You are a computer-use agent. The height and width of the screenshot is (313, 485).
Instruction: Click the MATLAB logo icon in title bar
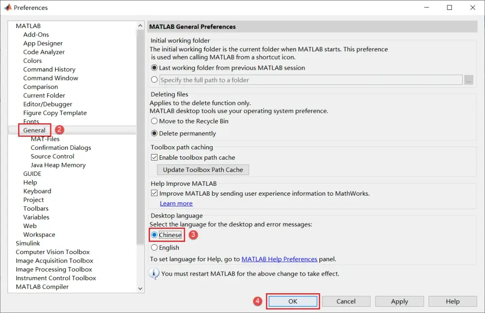coord(8,7)
